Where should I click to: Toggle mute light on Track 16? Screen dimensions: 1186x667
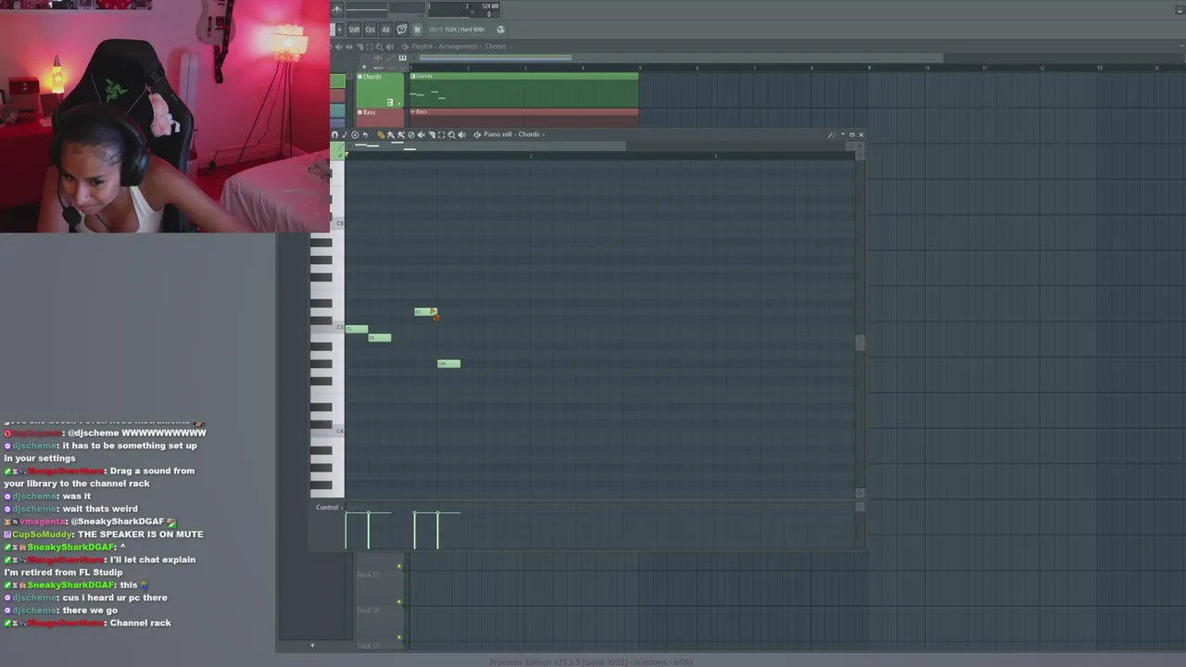tap(399, 601)
